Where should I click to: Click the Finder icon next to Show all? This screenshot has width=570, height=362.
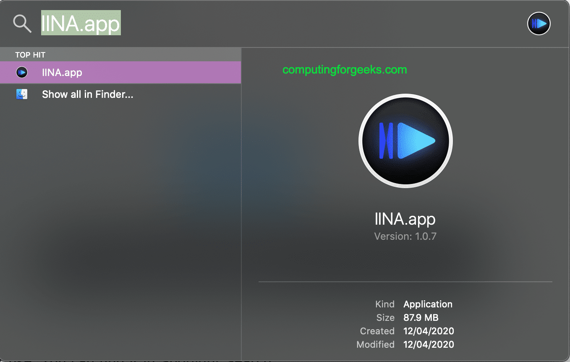click(22, 94)
